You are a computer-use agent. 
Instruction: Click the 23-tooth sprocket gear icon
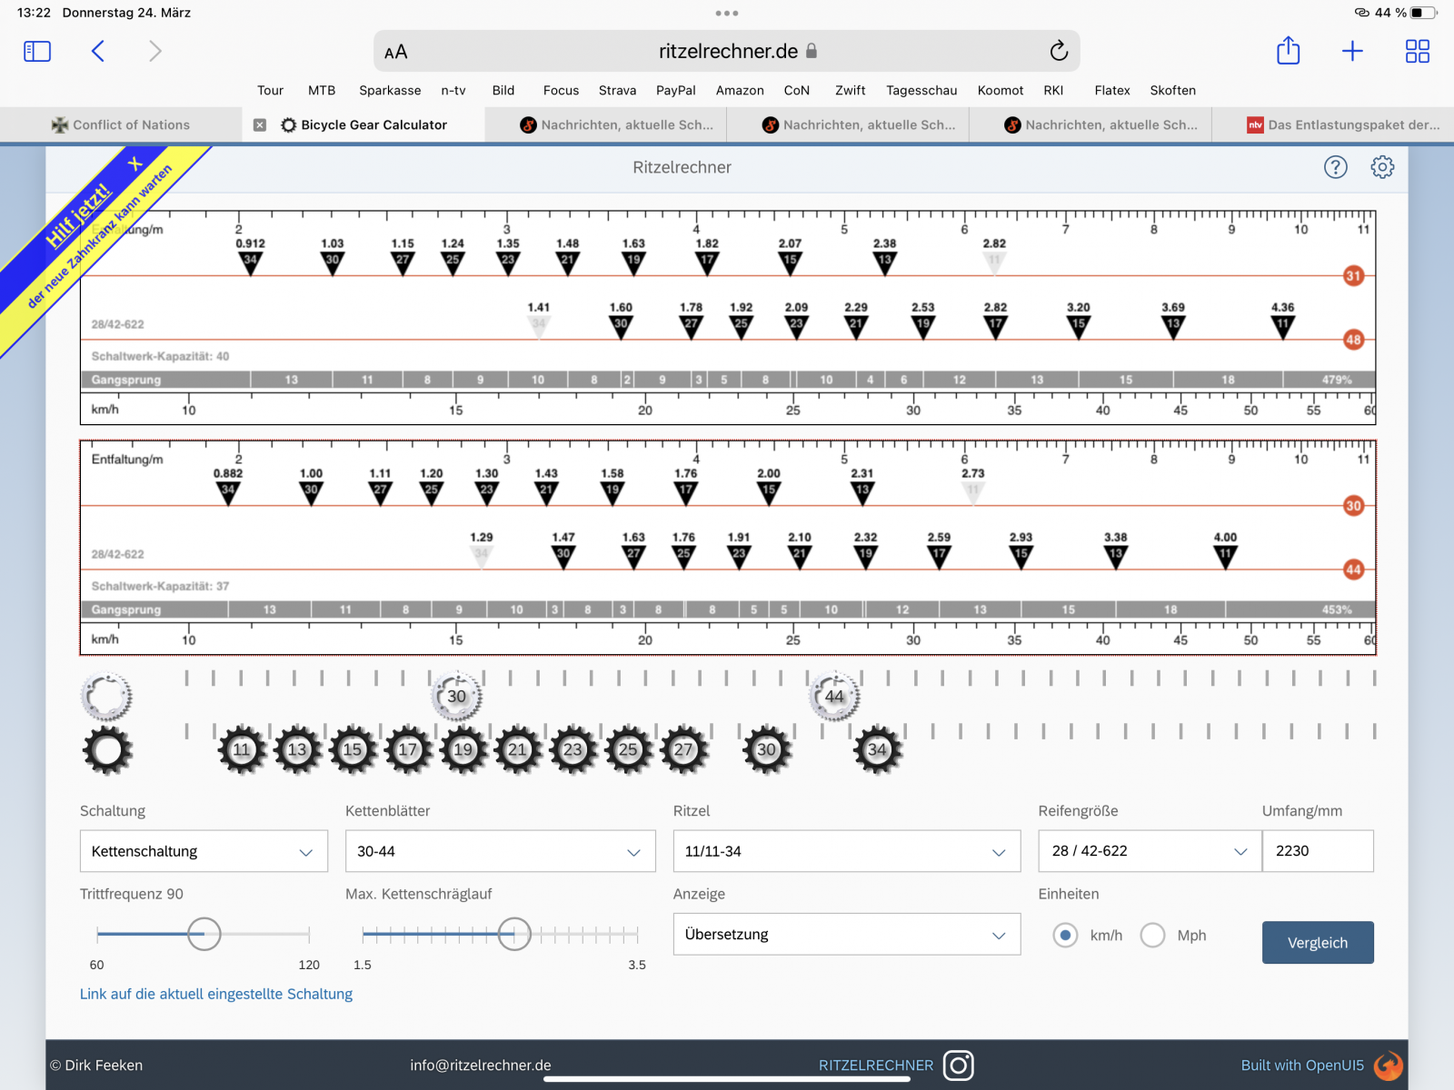(x=573, y=749)
